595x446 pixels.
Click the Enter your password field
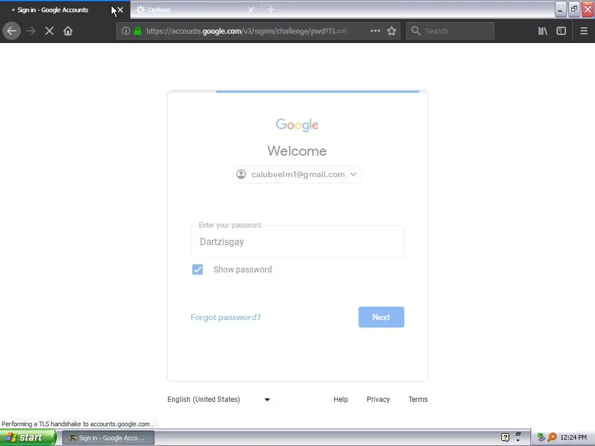(x=297, y=242)
